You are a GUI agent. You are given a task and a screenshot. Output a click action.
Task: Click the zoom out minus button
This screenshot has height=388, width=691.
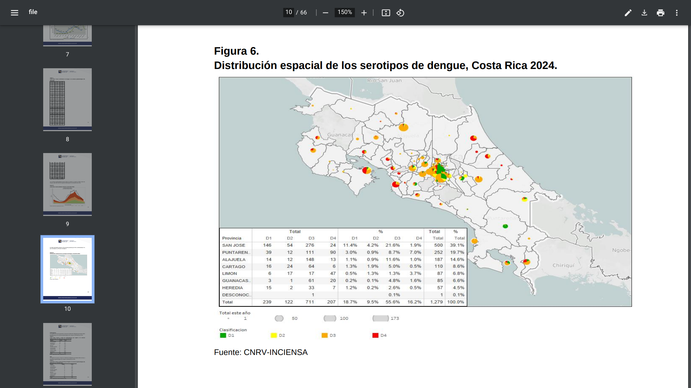tap(325, 13)
